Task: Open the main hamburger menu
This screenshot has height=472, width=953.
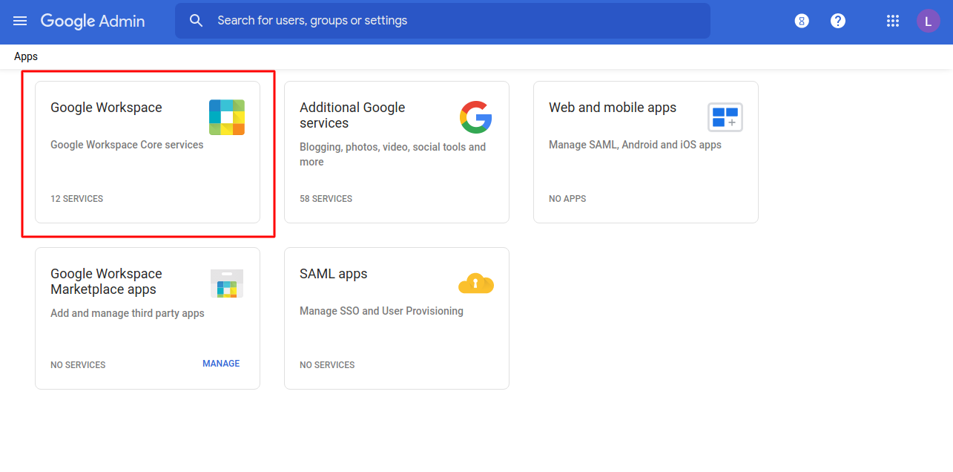Action: (20, 21)
